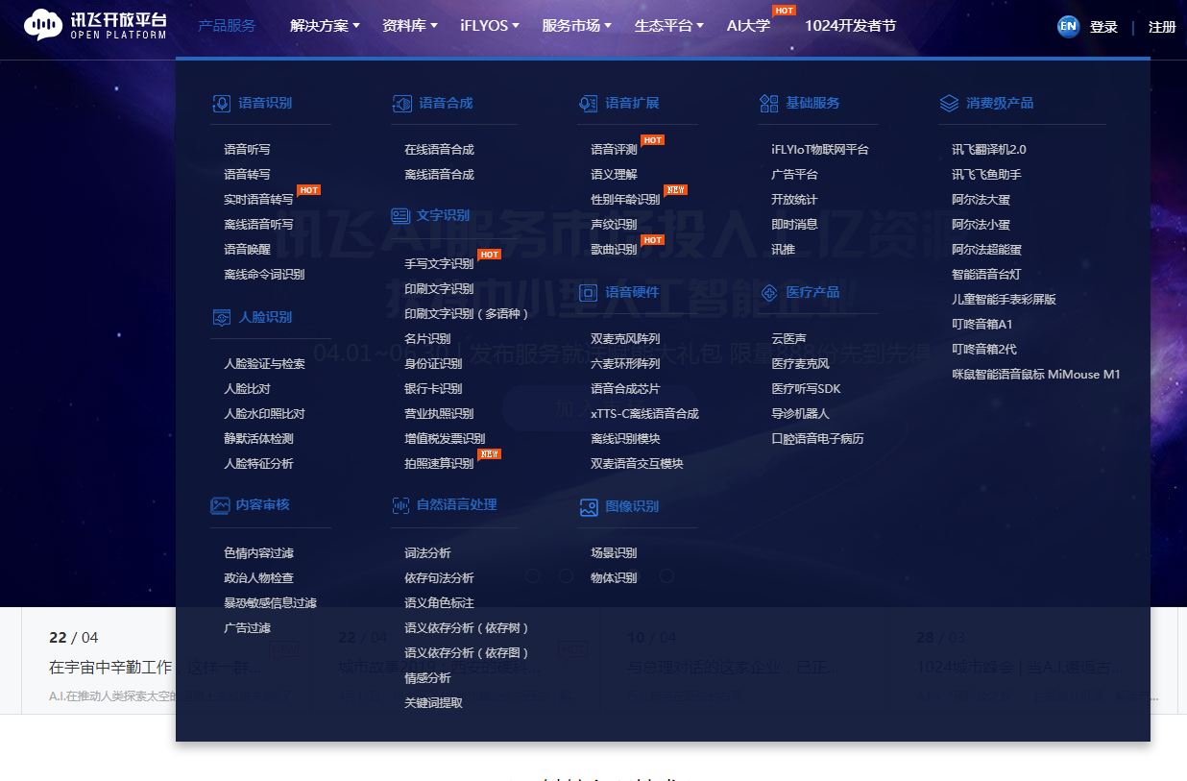Click the 消费级产品 layers icon

(x=949, y=104)
